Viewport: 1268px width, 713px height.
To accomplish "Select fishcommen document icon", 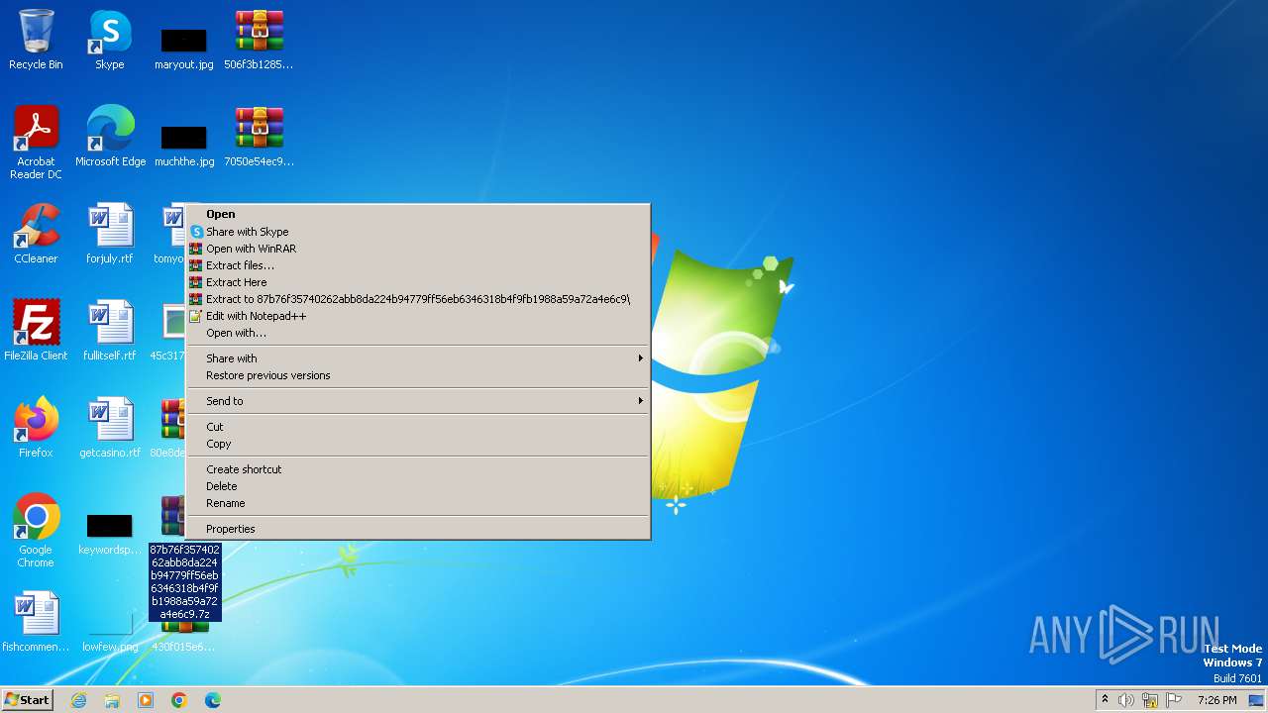I will coord(36,622).
